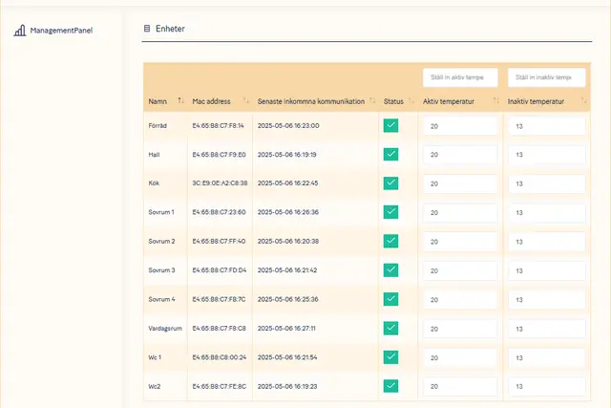Open the ManagementPanel sidebar link
Screen dimensions: 611x408
(x=61, y=30)
